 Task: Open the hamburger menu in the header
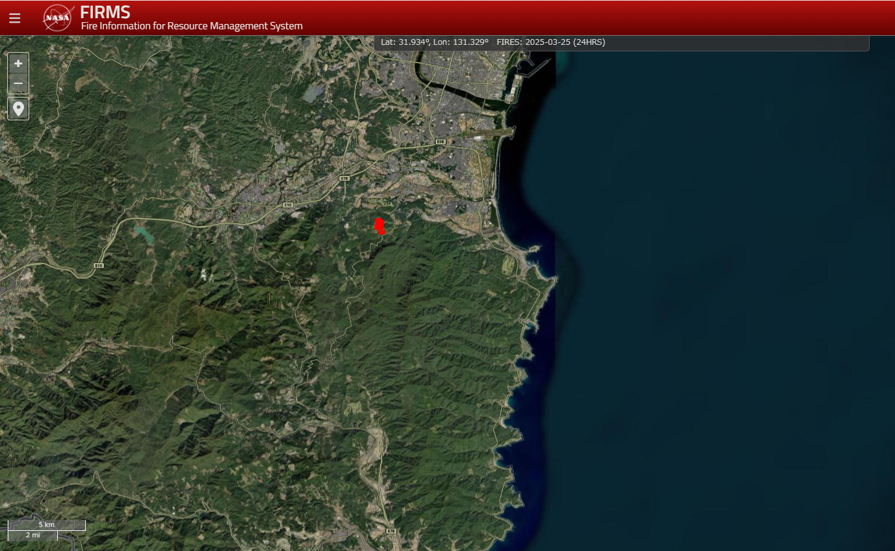[14, 18]
